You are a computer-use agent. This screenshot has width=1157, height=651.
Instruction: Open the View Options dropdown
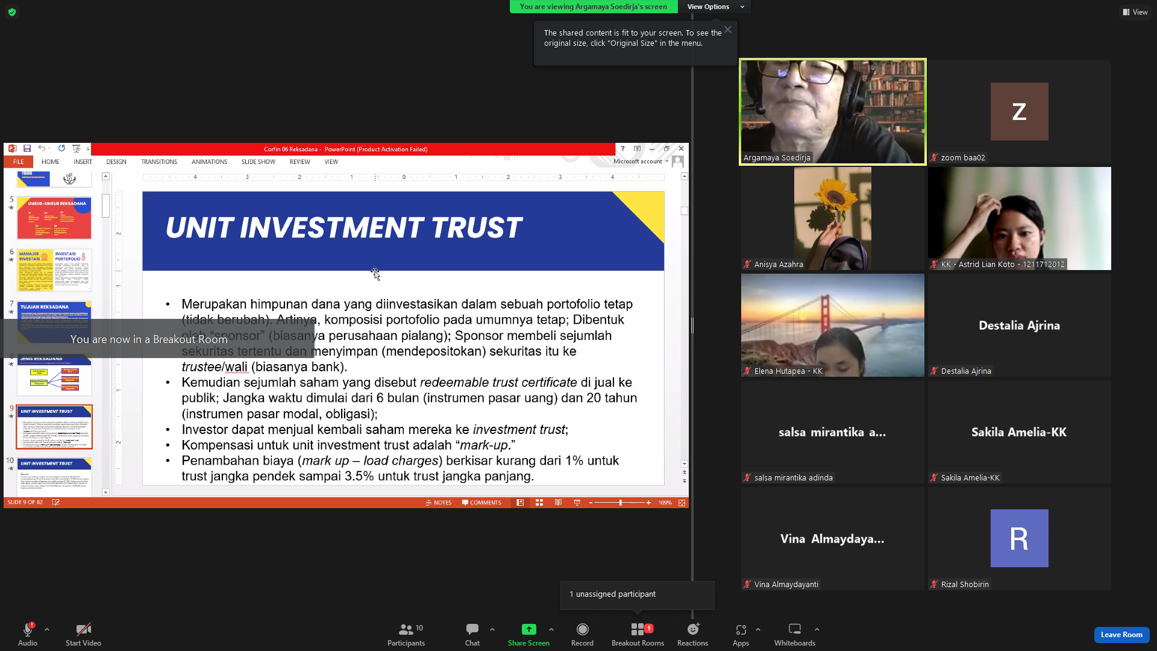(x=716, y=7)
